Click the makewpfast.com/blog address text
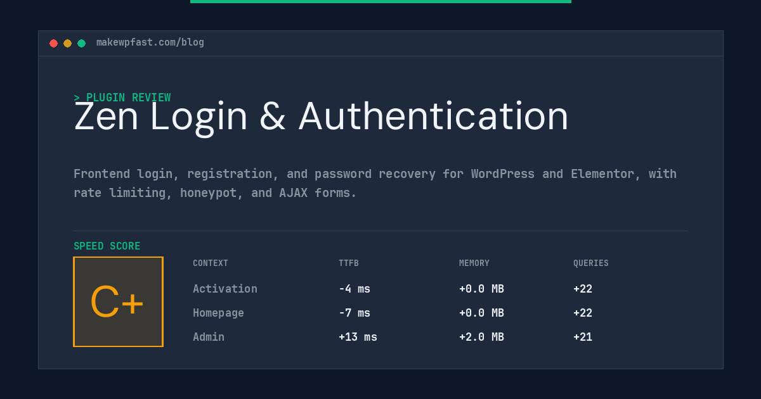This screenshot has width=761, height=399. pos(150,42)
